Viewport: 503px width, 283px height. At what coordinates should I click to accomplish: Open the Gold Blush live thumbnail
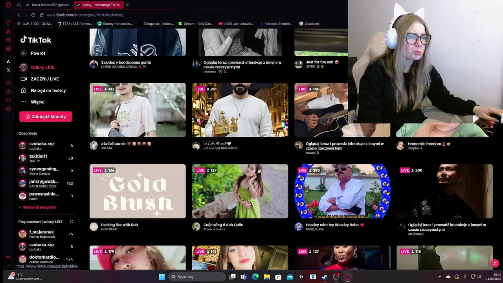[x=138, y=191]
